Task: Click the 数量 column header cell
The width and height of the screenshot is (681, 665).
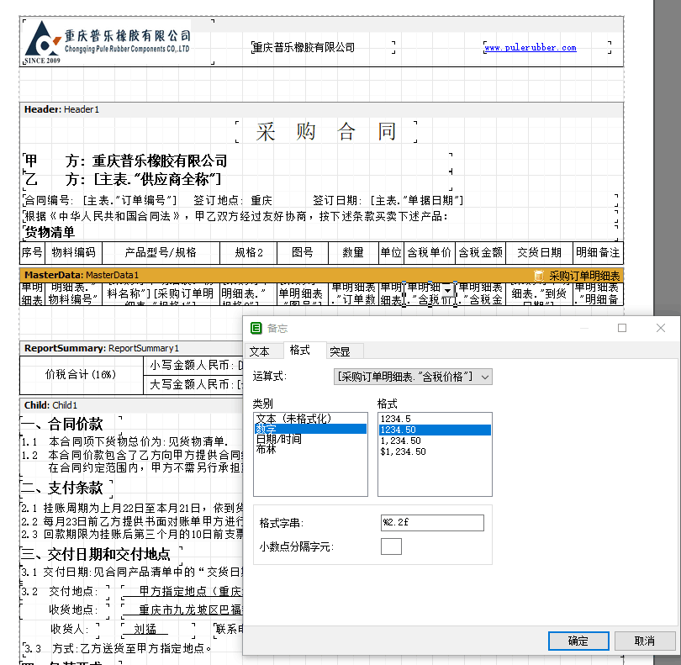Action: pyautogui.click(x=353, y=253)
